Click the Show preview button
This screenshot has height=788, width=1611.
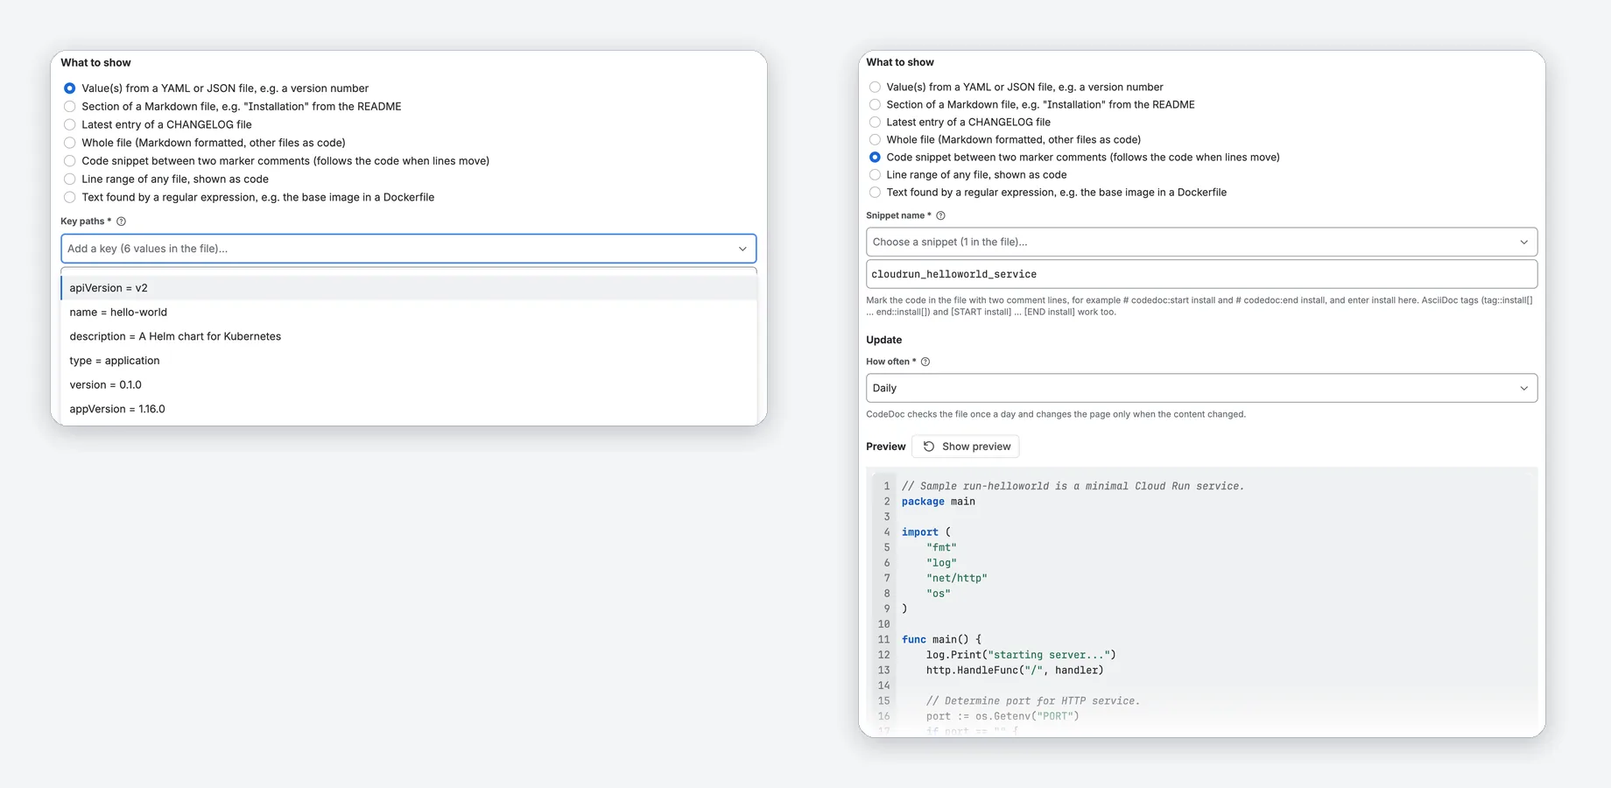point(966,447)
